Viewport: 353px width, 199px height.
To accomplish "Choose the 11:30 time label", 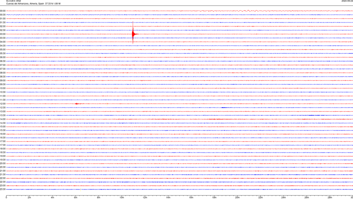I will [3, 100].
